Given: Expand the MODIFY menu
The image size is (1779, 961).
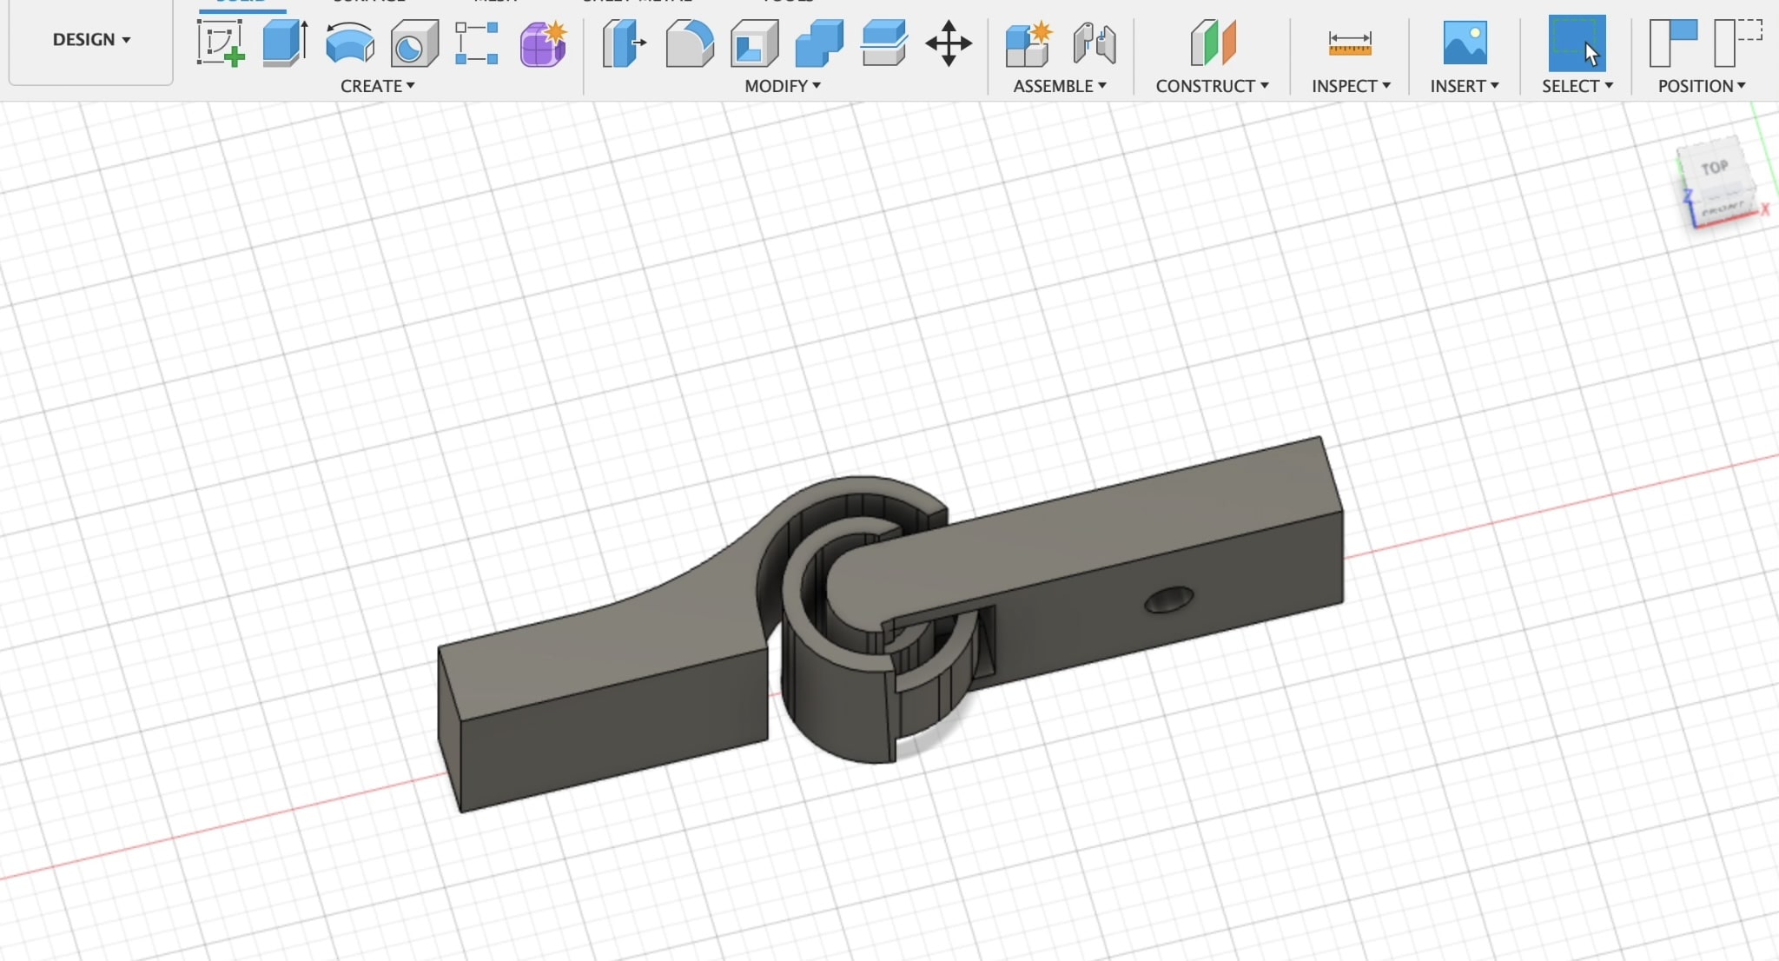Looking at the screenshot, I should click(x=783, y=86).
